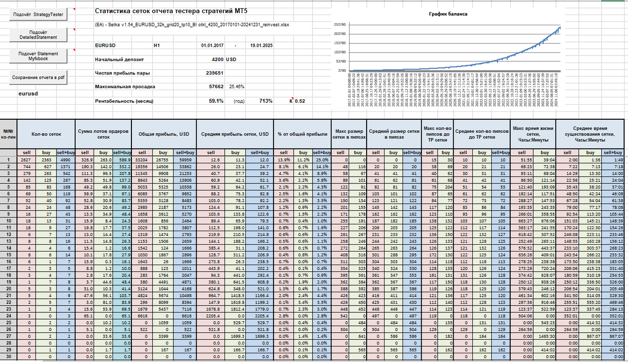The image size is (628, 362).
Task: Select the deposit value 4200 cell
Action: point(217,59)
